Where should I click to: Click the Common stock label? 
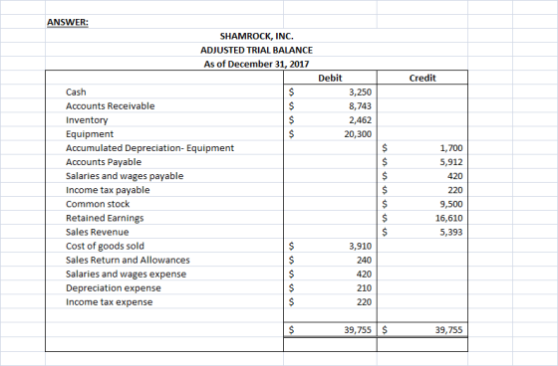[98, 204]
